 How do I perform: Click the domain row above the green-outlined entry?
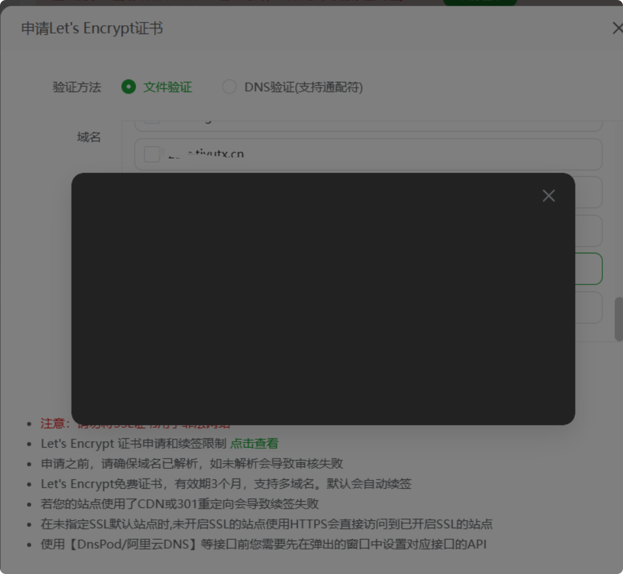(589, 230)
